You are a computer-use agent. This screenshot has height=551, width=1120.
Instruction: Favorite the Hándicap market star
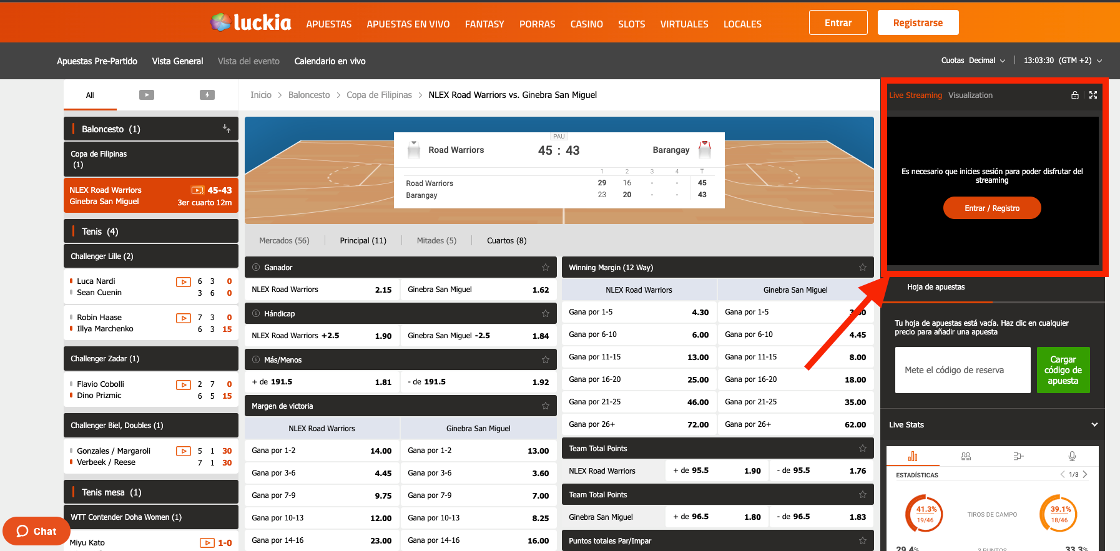tap(546, 313)
